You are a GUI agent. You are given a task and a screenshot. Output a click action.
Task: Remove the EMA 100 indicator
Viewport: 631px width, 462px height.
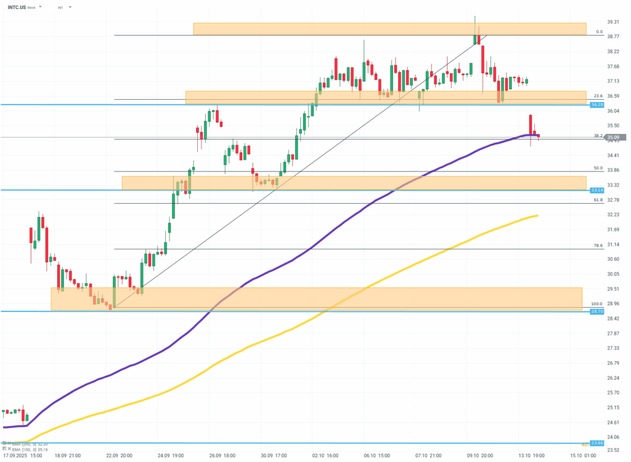(9, 448)
